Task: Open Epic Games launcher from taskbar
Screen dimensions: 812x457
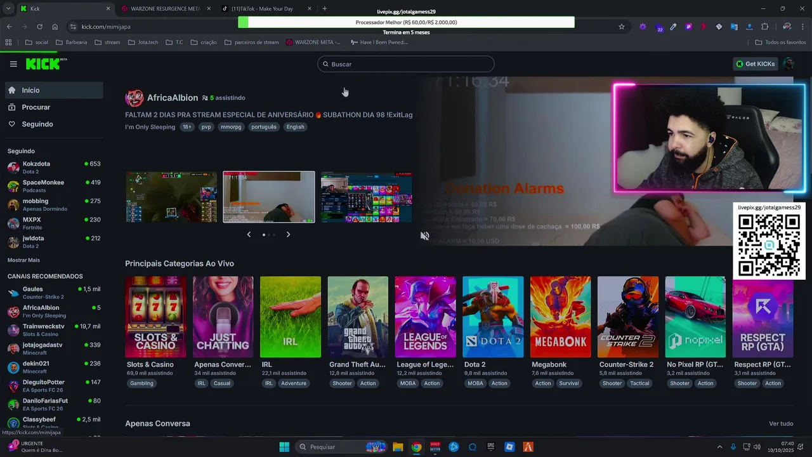Action: tap(491, 447)
